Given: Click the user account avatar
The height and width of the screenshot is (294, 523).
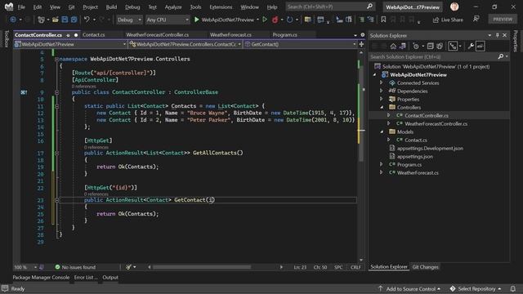Looking at the screenshot, I should click(x=454, y=7).
